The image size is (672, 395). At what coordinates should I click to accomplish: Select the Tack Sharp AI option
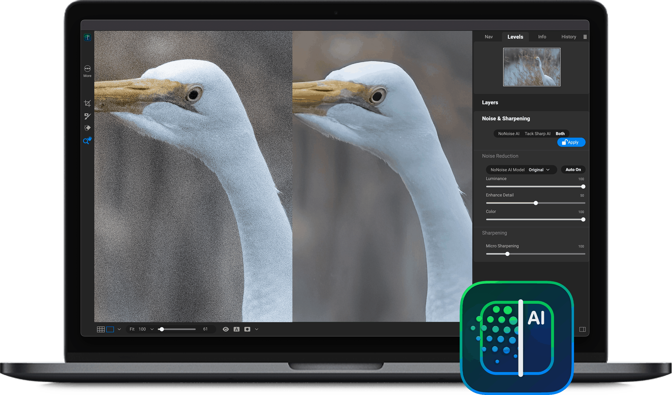click(537, 134)
